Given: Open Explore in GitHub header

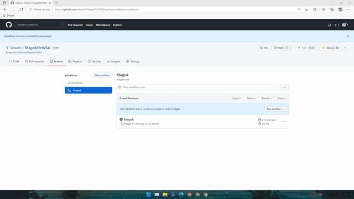Looking at the screenshot, I should 117,25.
